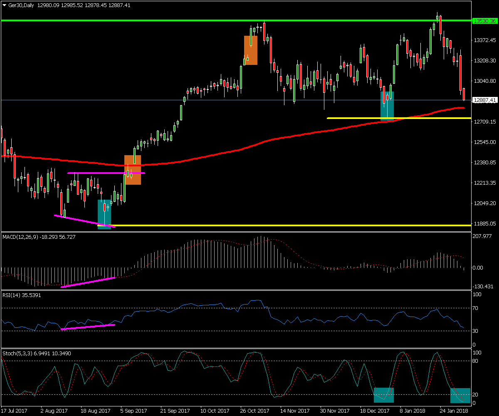Click the 12887.41 current price label
This screenshot has height=416, width=499.
(x=485, y=100)
